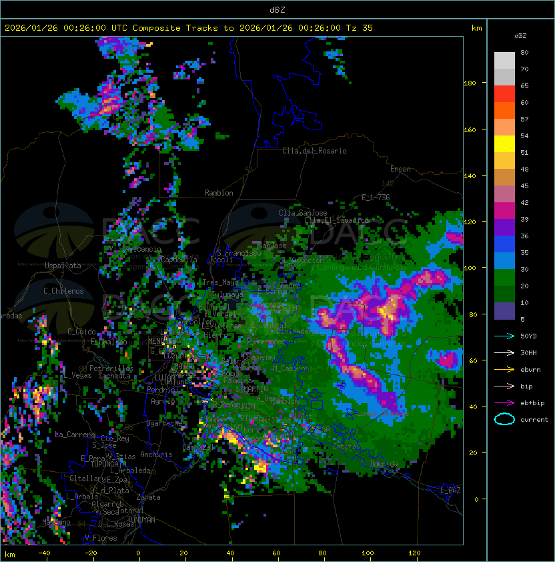Screen dimensions: 555x562
Task: Click the magenta eb+bip arrow icon
Action: tap(504, 403)
